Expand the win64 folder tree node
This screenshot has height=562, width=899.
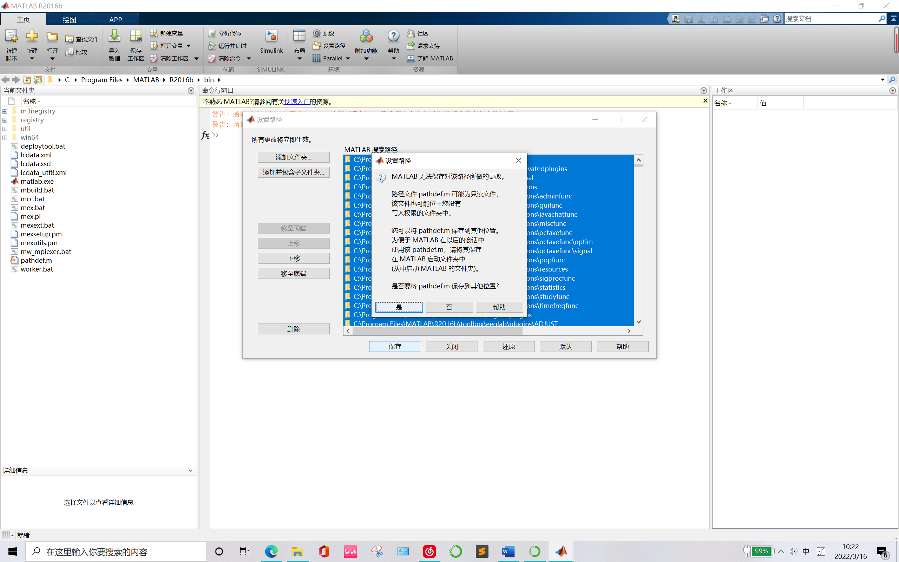pyautogui.click(x=5, y=138)
